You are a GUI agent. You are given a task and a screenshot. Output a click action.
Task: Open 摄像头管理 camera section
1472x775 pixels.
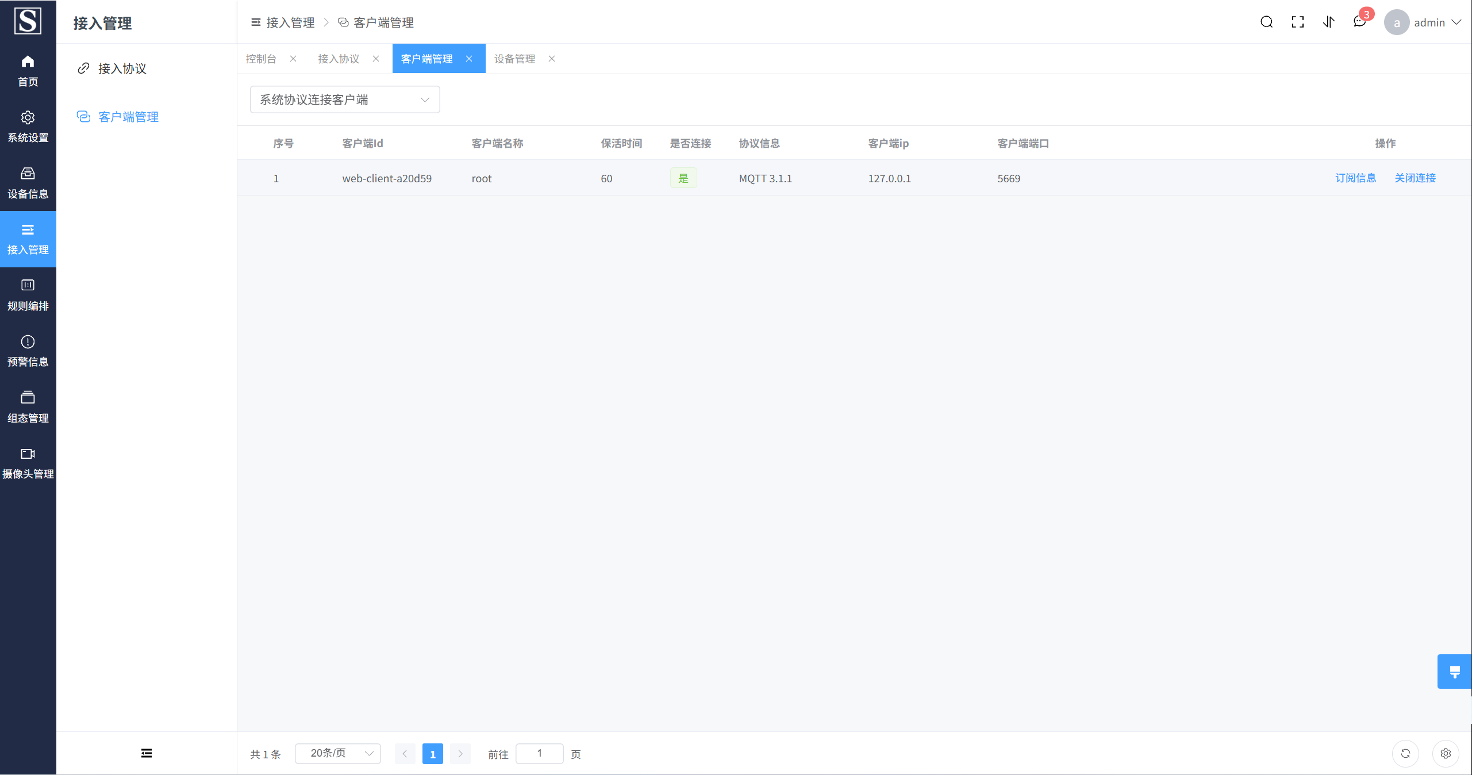coord(28,463)
